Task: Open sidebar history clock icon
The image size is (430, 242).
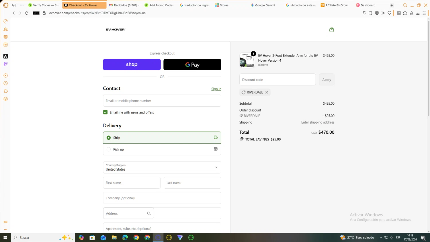Action: 5,83
